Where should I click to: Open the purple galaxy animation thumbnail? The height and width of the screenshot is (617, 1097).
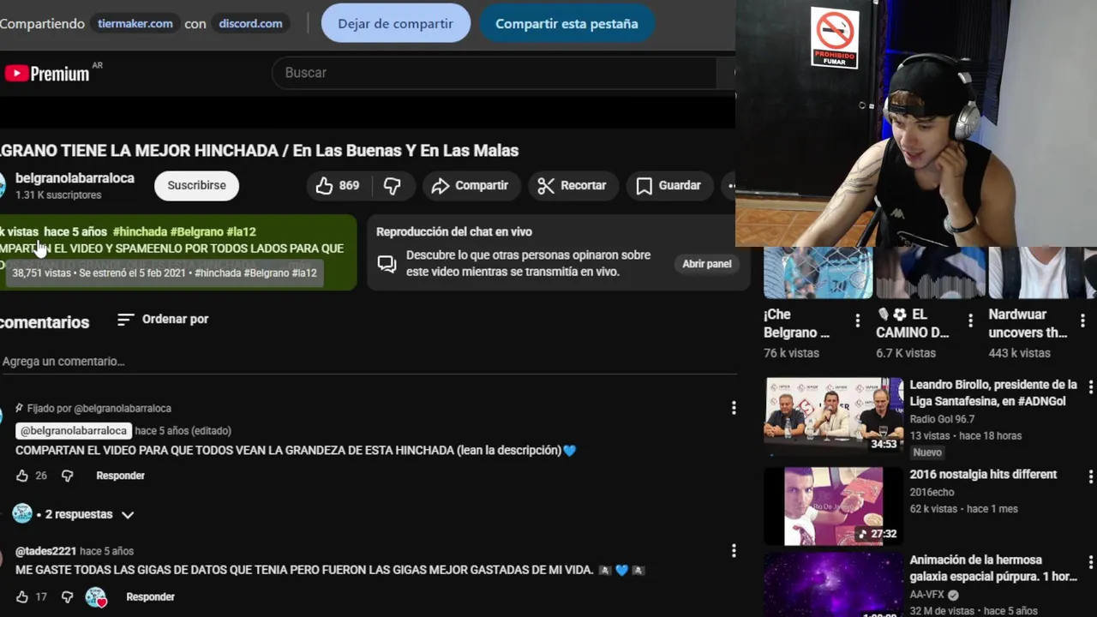click(834, 584)
